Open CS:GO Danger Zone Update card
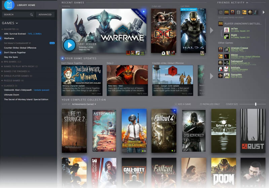 (x=172, y=80)
